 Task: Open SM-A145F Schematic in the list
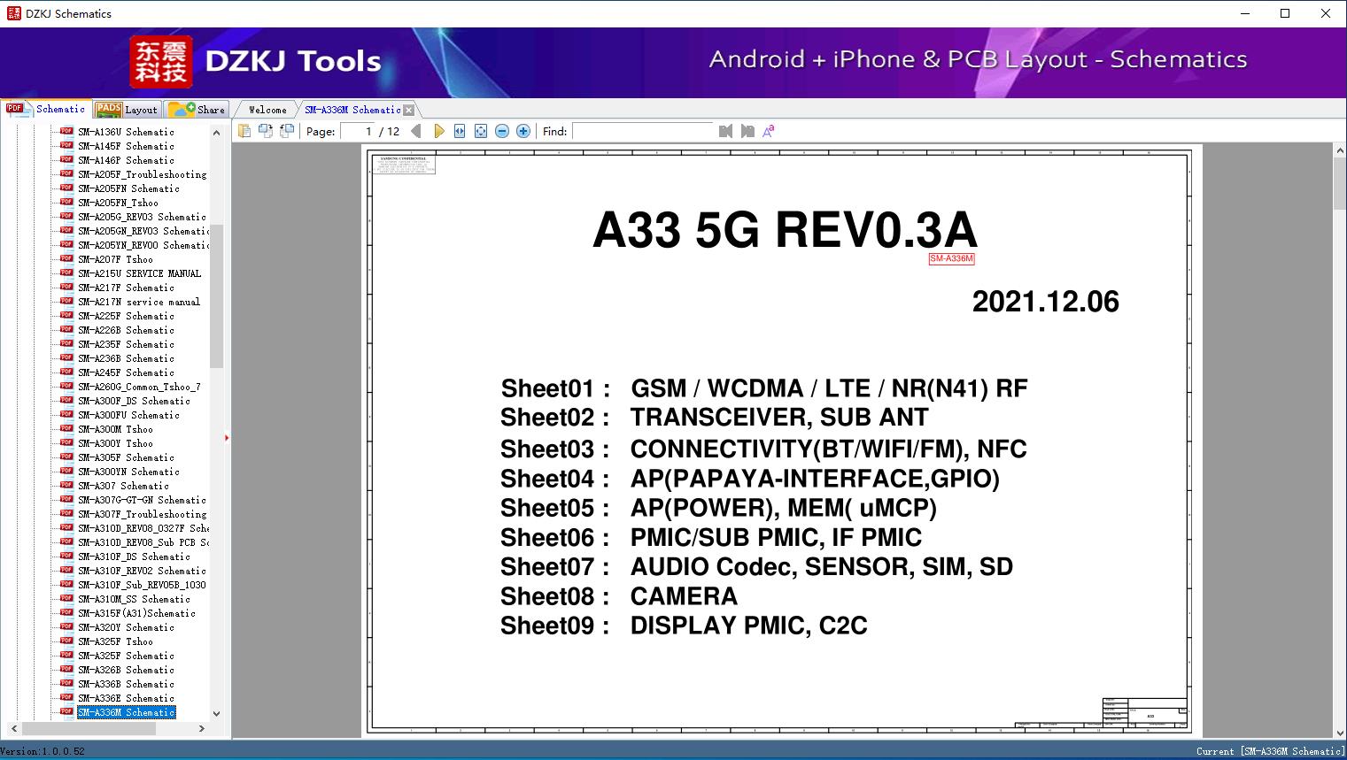(x=126, y=146)
